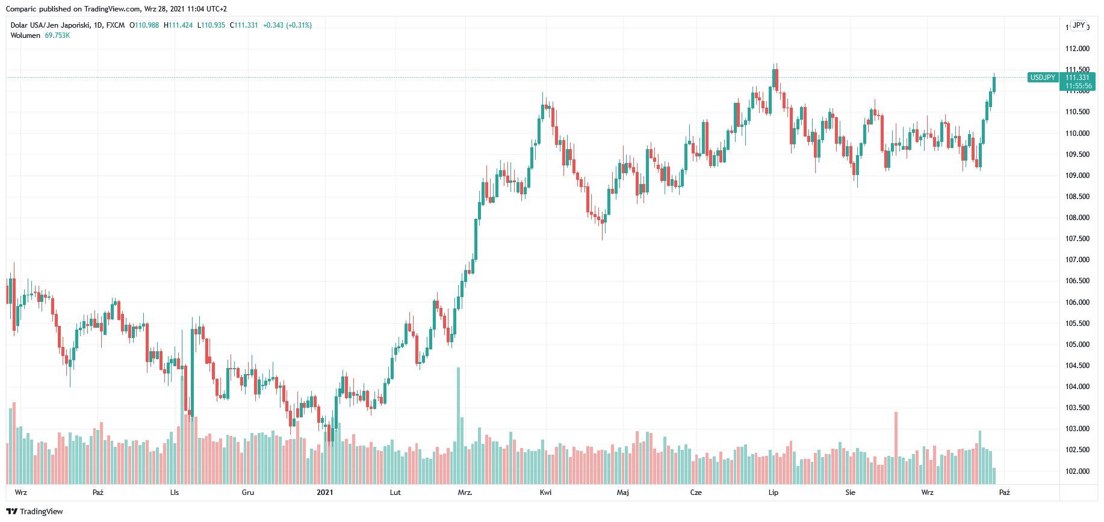Click the Cze month label on time axis
This screenshot has width=1104, height=522.
pyautogui.click(x=696, y=493)
